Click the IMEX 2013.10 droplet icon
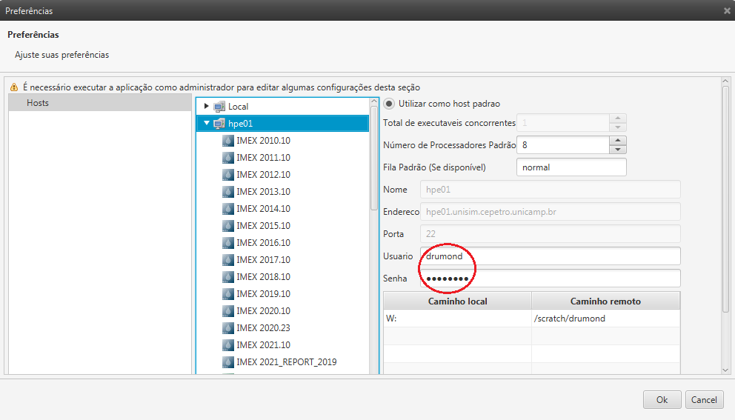This screenshot has height=420, width=735. pos(227,192)
